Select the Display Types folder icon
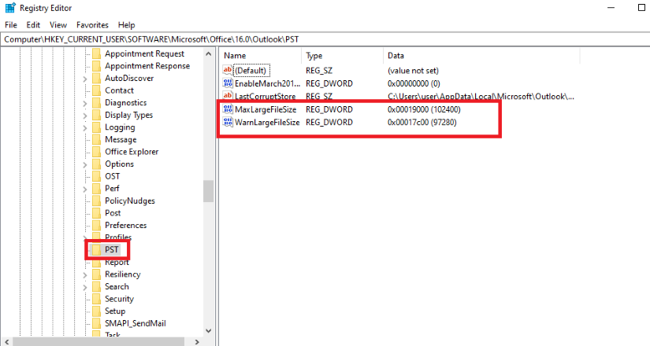Viewport: 650px width, 346px height. click(97, 115)
